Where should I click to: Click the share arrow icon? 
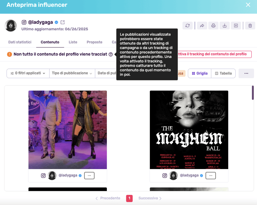[x=202, y=26]
